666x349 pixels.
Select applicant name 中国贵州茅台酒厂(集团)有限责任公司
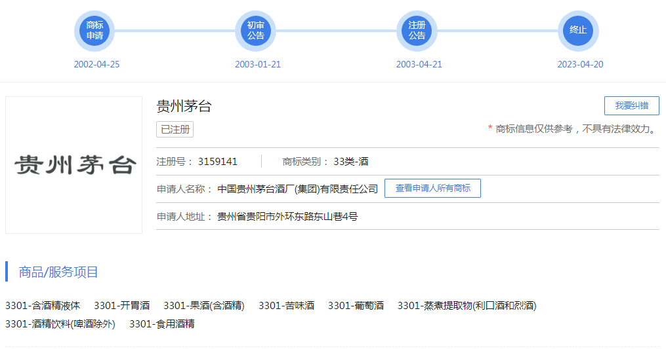pos(297,189)
